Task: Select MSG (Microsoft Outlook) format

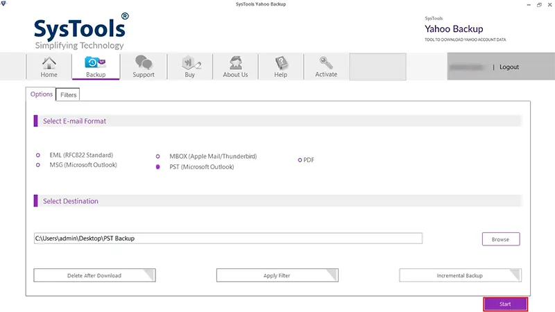Action: point(38,165)
